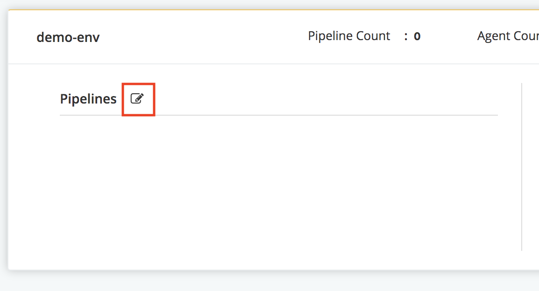Click the vertical divider beside Pipelines section
The image size is (539, 291).
point(521,167)
